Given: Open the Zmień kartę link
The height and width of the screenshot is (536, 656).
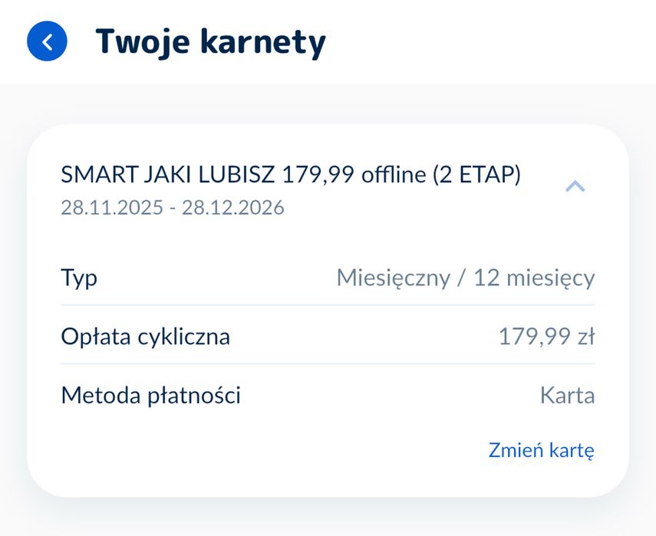Looking at the screenshot, I should (541, 451).
